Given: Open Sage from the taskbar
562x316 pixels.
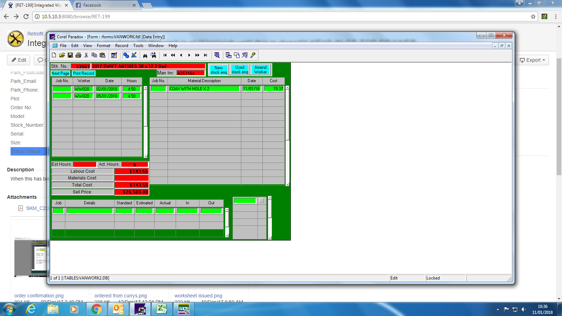Looking at the screenshot, I should point(183,309).
